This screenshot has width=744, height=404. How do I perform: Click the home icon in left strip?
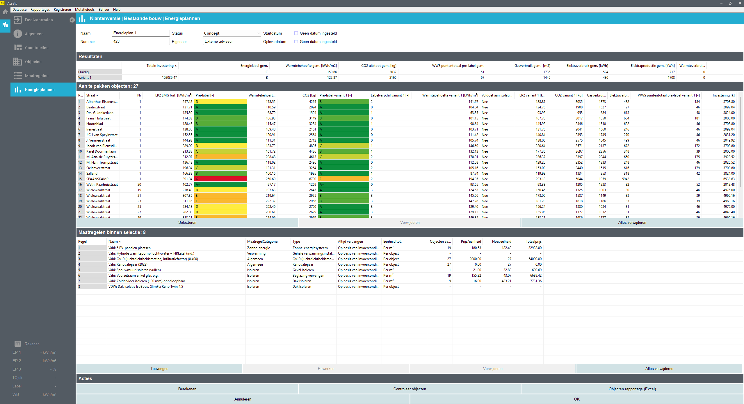coord(5,12)
